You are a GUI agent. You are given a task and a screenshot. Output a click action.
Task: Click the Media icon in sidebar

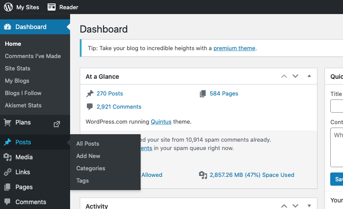click(x=7, y=157)
